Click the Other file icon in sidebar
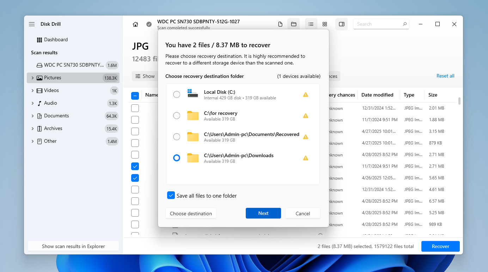488x272 pixels. [x=39, y=141]
